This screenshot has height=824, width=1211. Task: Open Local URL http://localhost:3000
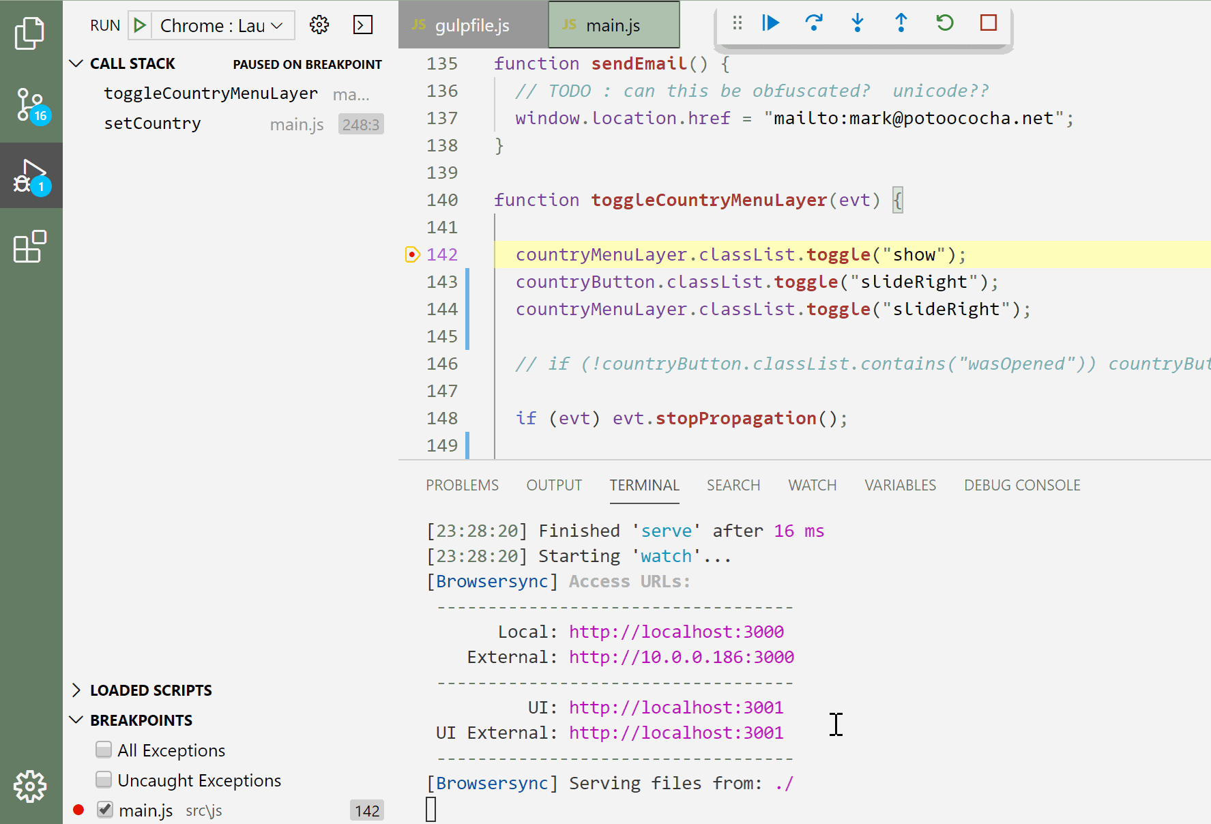676,632
